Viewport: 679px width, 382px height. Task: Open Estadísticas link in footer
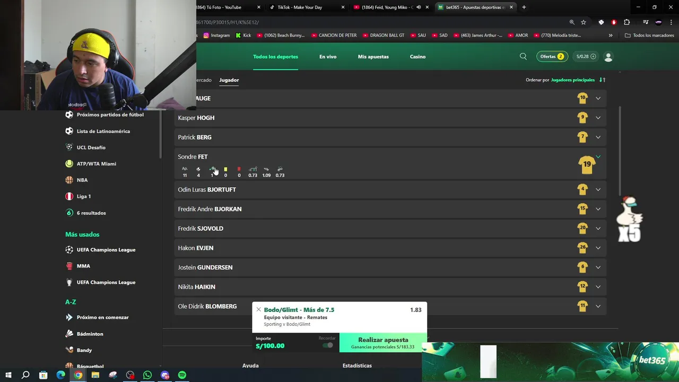[357, 366]
